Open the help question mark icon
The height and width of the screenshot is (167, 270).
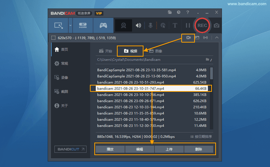point(188,12)
